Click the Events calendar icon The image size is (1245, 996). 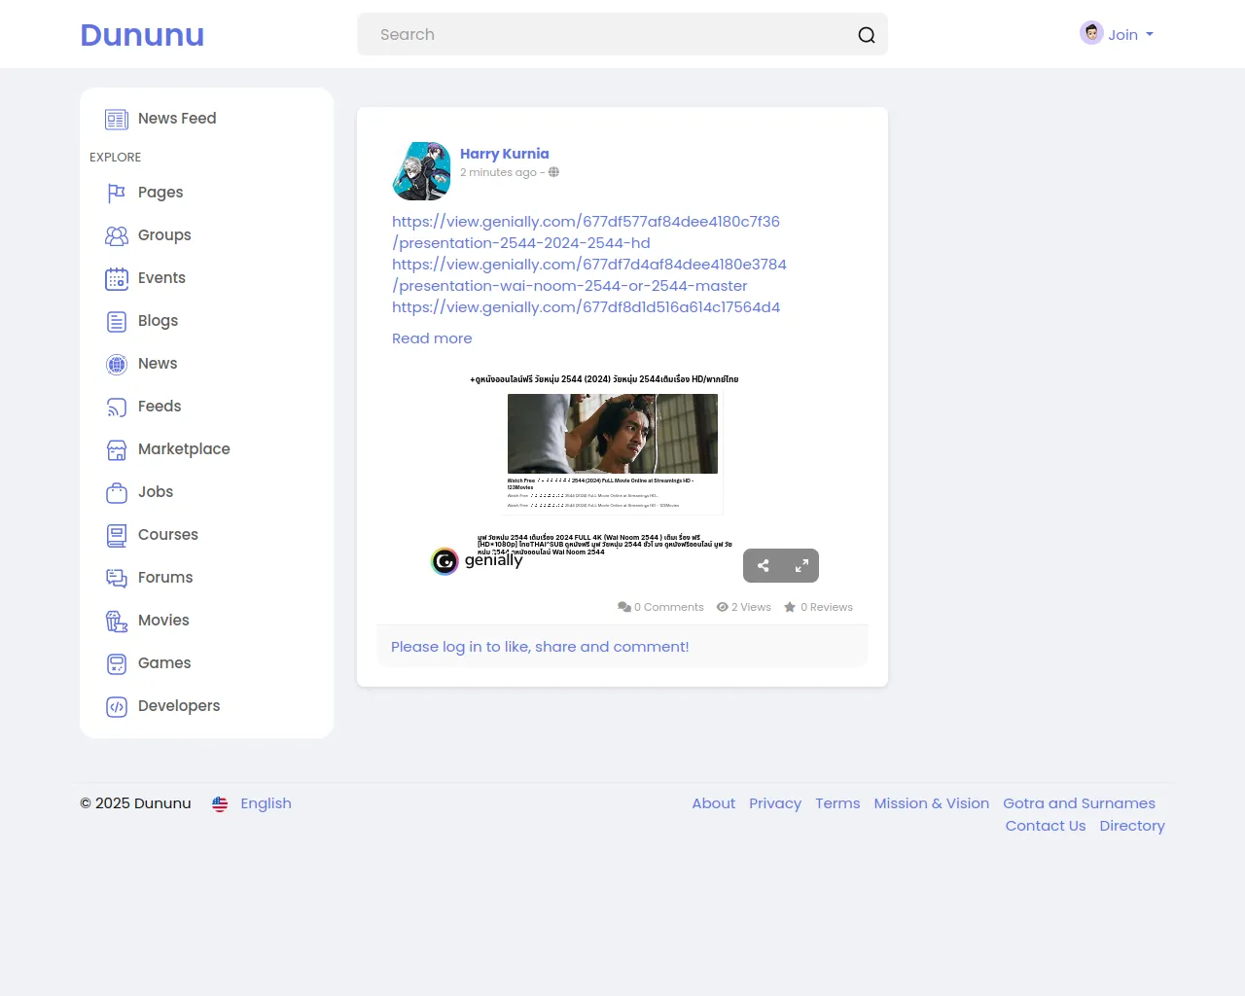(x=117, y=279)
